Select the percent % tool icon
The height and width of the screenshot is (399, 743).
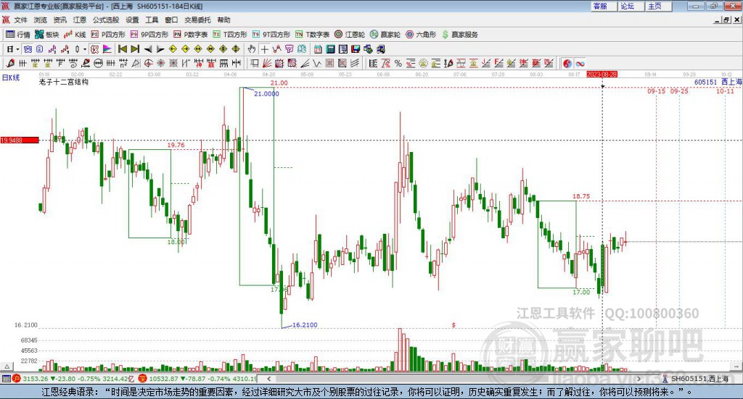[x=398, y=63]
